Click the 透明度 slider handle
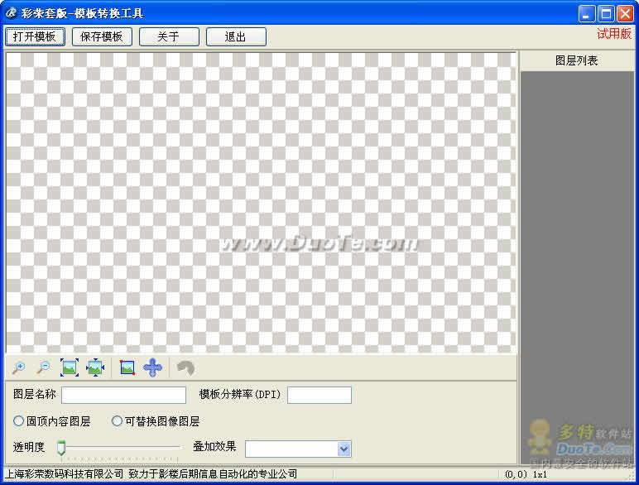This screenshot has width=639, height=485. pos(61,448)
